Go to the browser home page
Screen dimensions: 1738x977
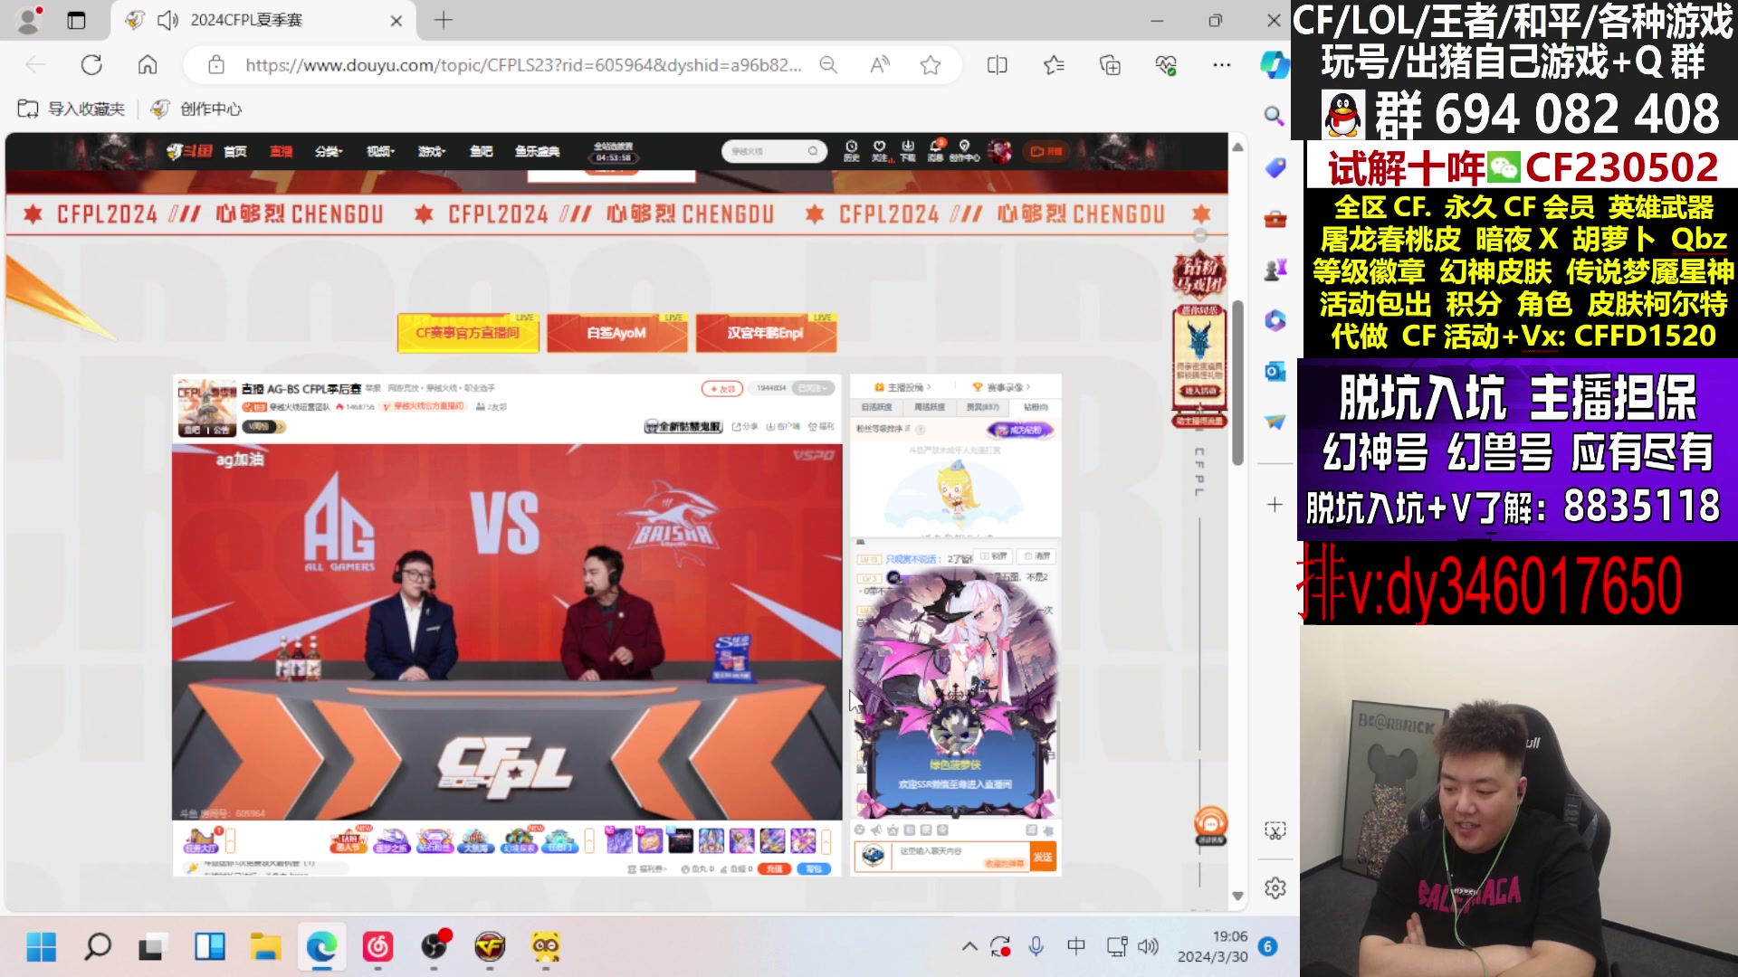[x=148, y=65]
